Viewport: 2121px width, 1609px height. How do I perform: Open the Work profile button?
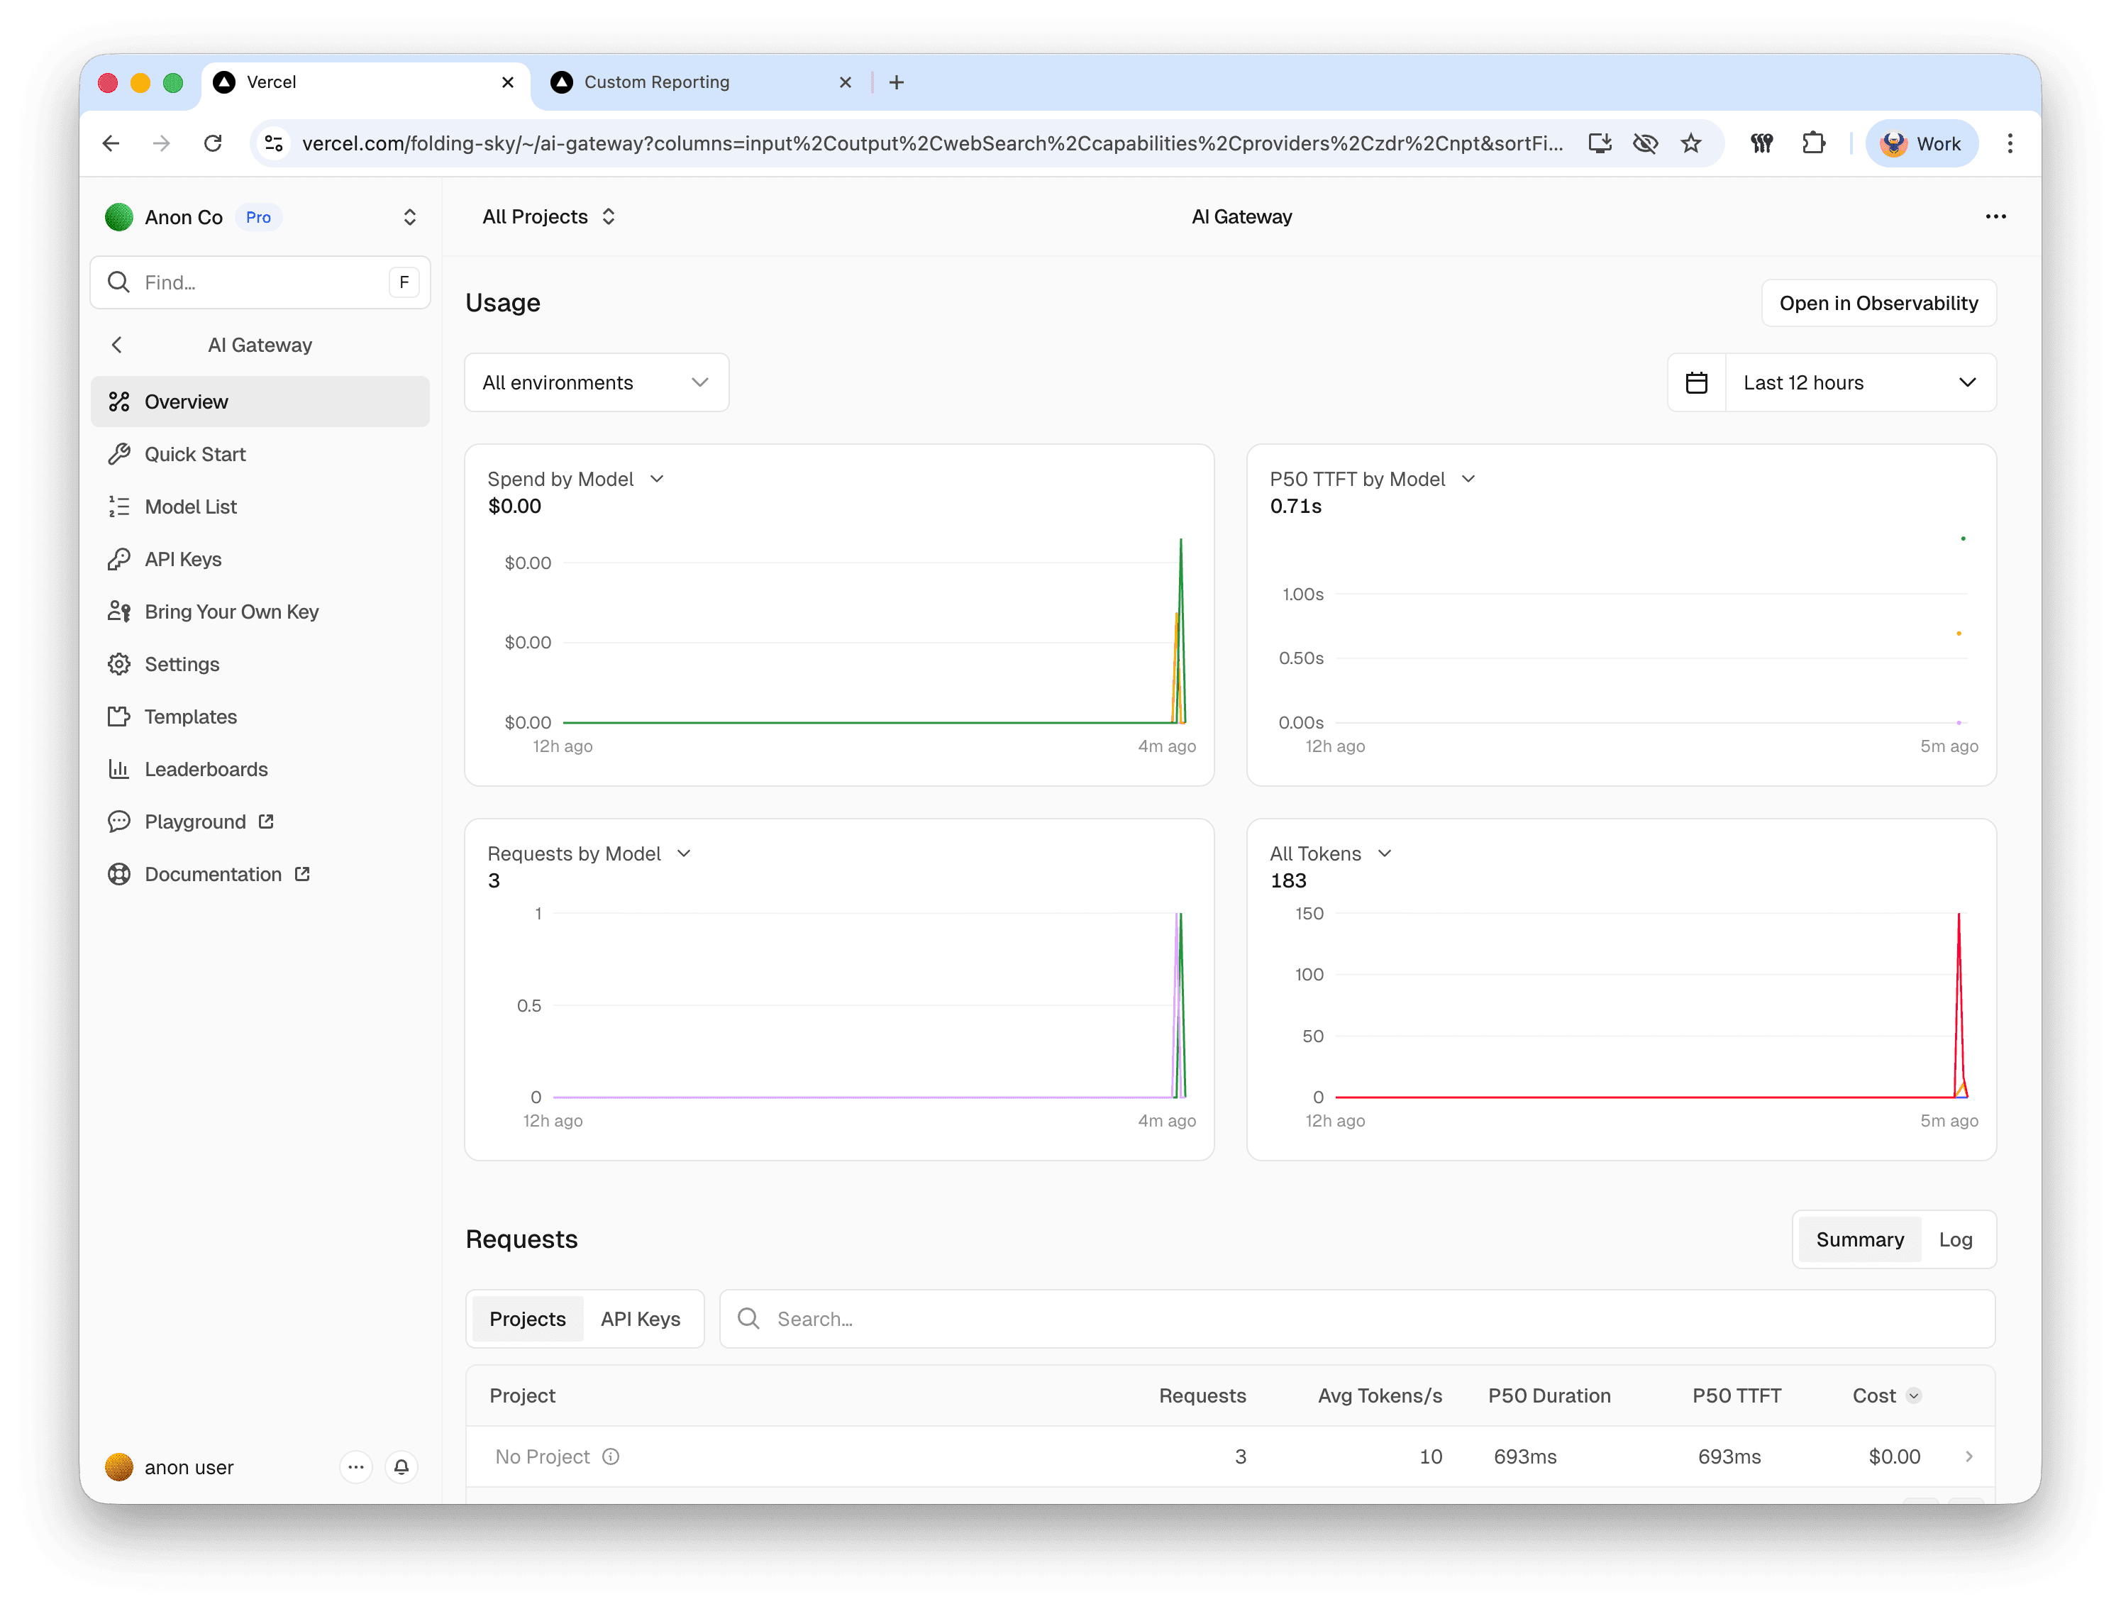coord(1922,143)
